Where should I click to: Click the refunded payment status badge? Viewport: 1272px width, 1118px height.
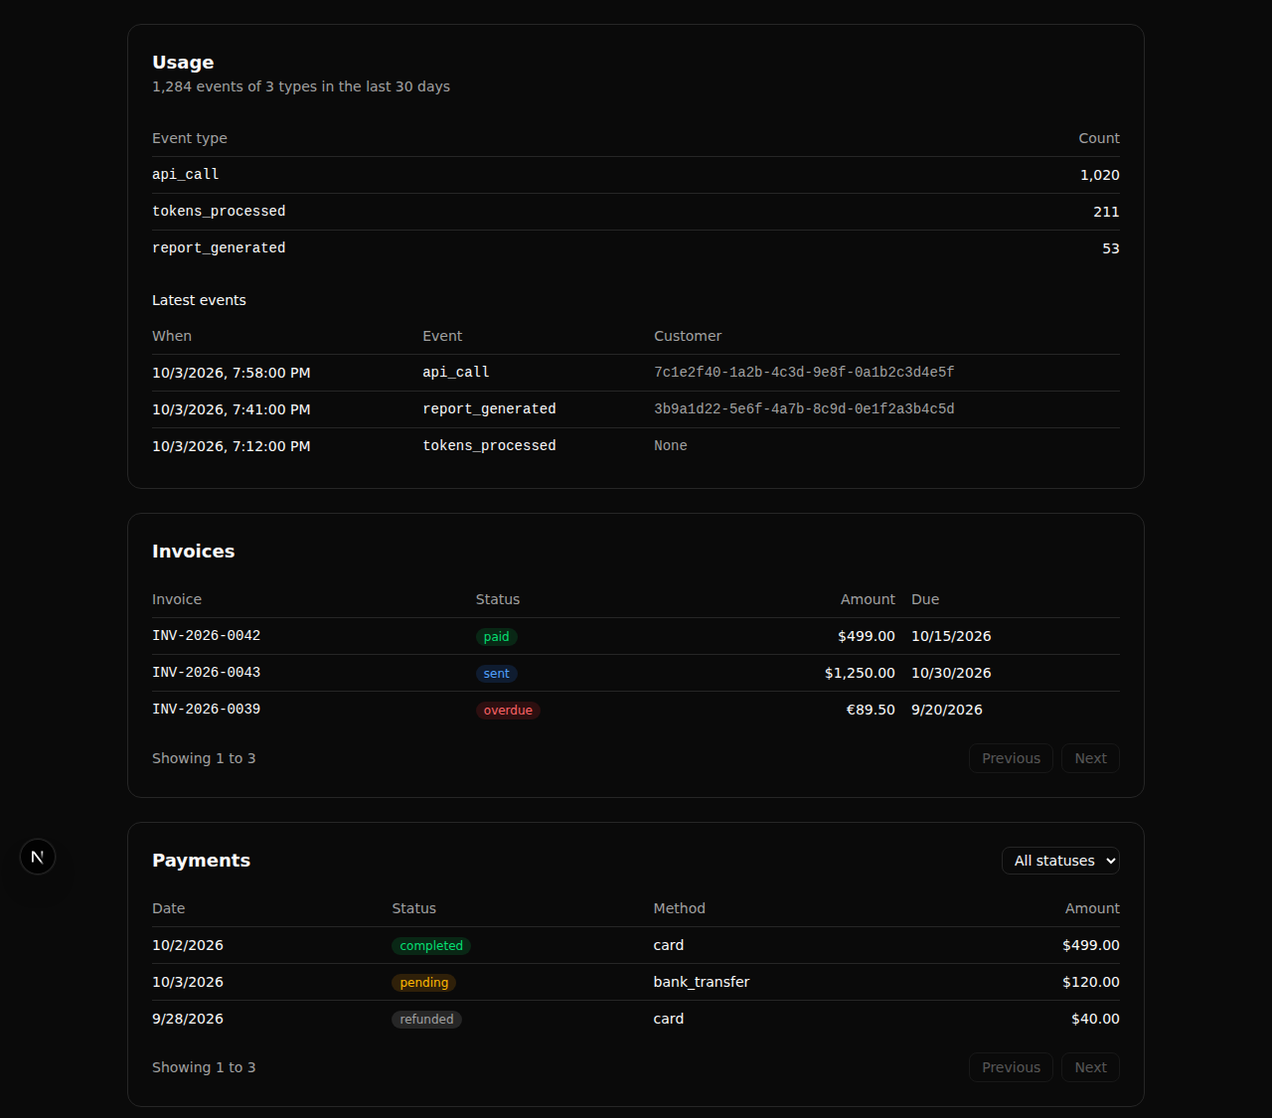pyautogui.click(x=426, y=1020)
